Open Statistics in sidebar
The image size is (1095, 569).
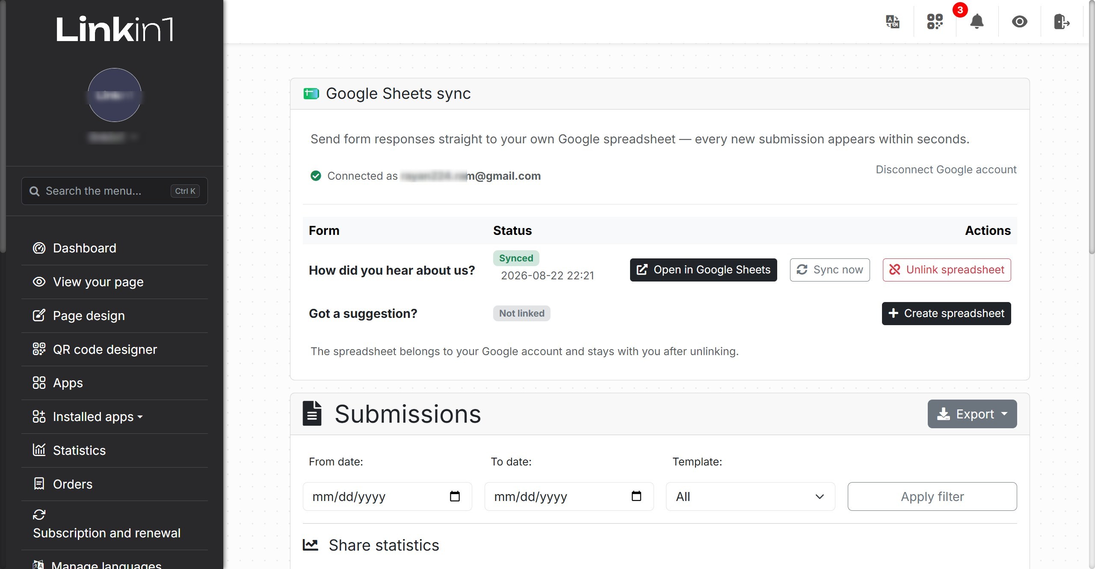(x=115, y=450)
